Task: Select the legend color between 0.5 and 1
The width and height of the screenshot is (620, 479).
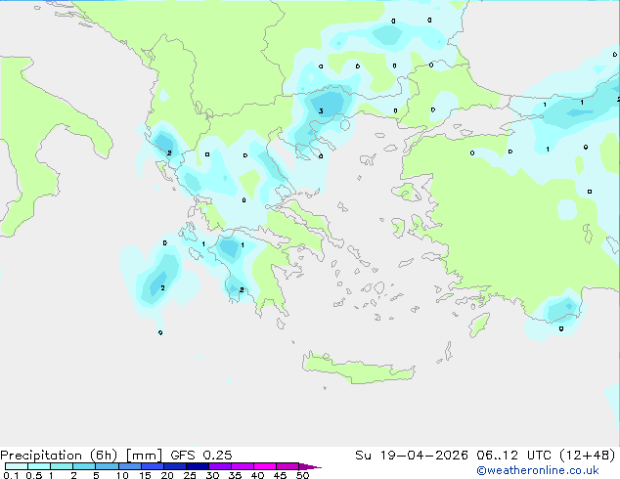Action: (x=39, y=466)
